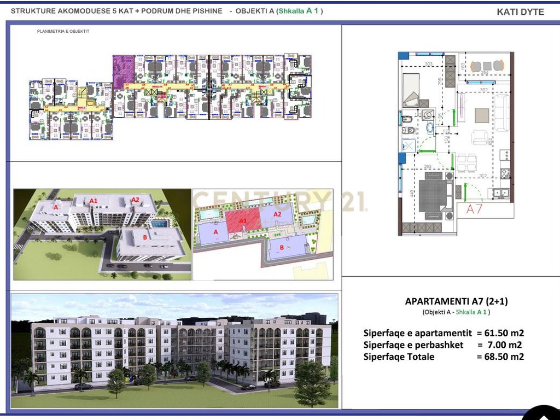560x420 pixels.
Task: Click the A2 block on the site plan
Action: (277, 214)
